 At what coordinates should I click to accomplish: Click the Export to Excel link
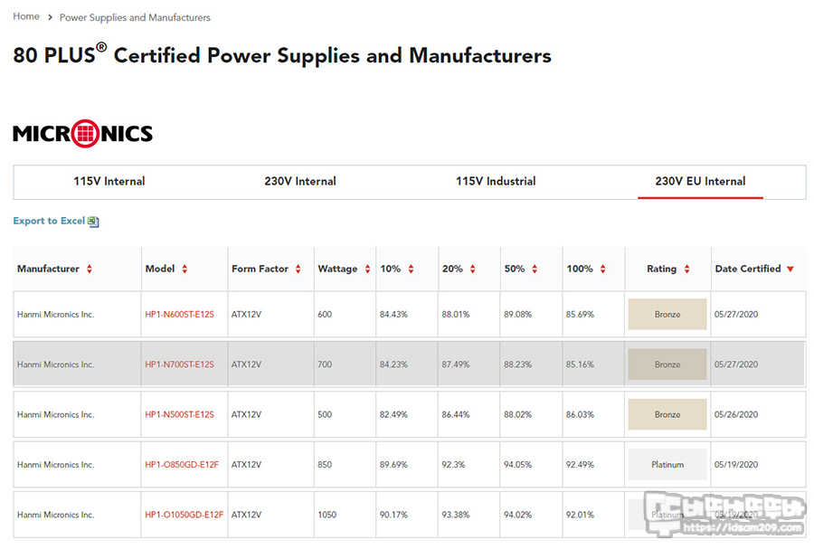(x=49, y=221)
